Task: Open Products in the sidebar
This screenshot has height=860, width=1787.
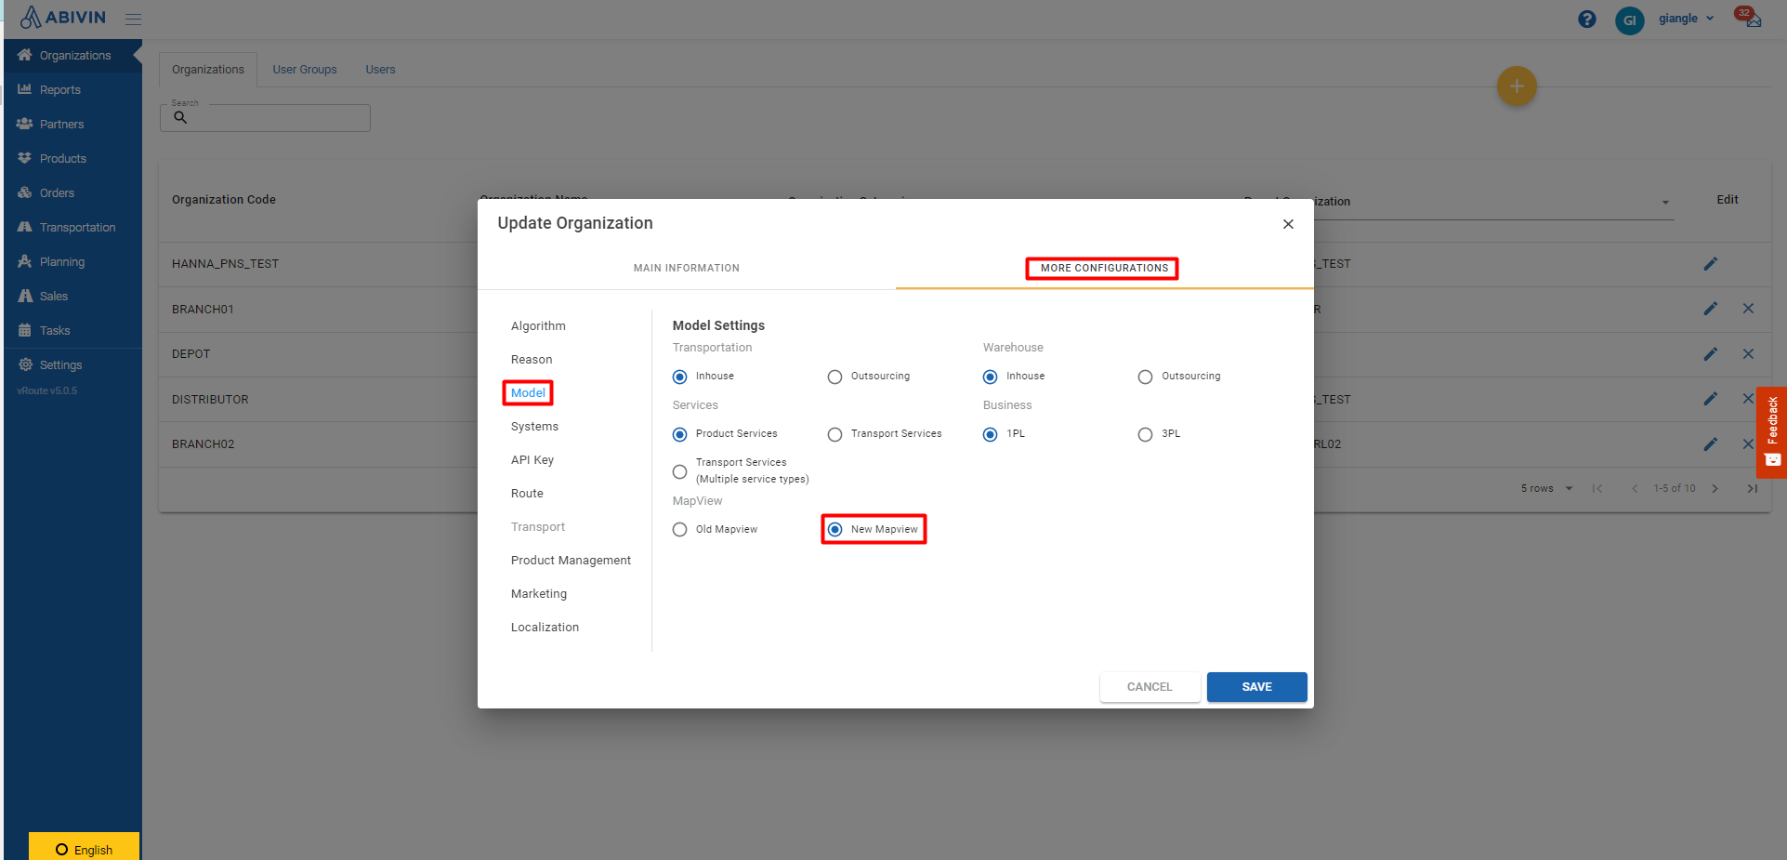Action: (72, 159)
